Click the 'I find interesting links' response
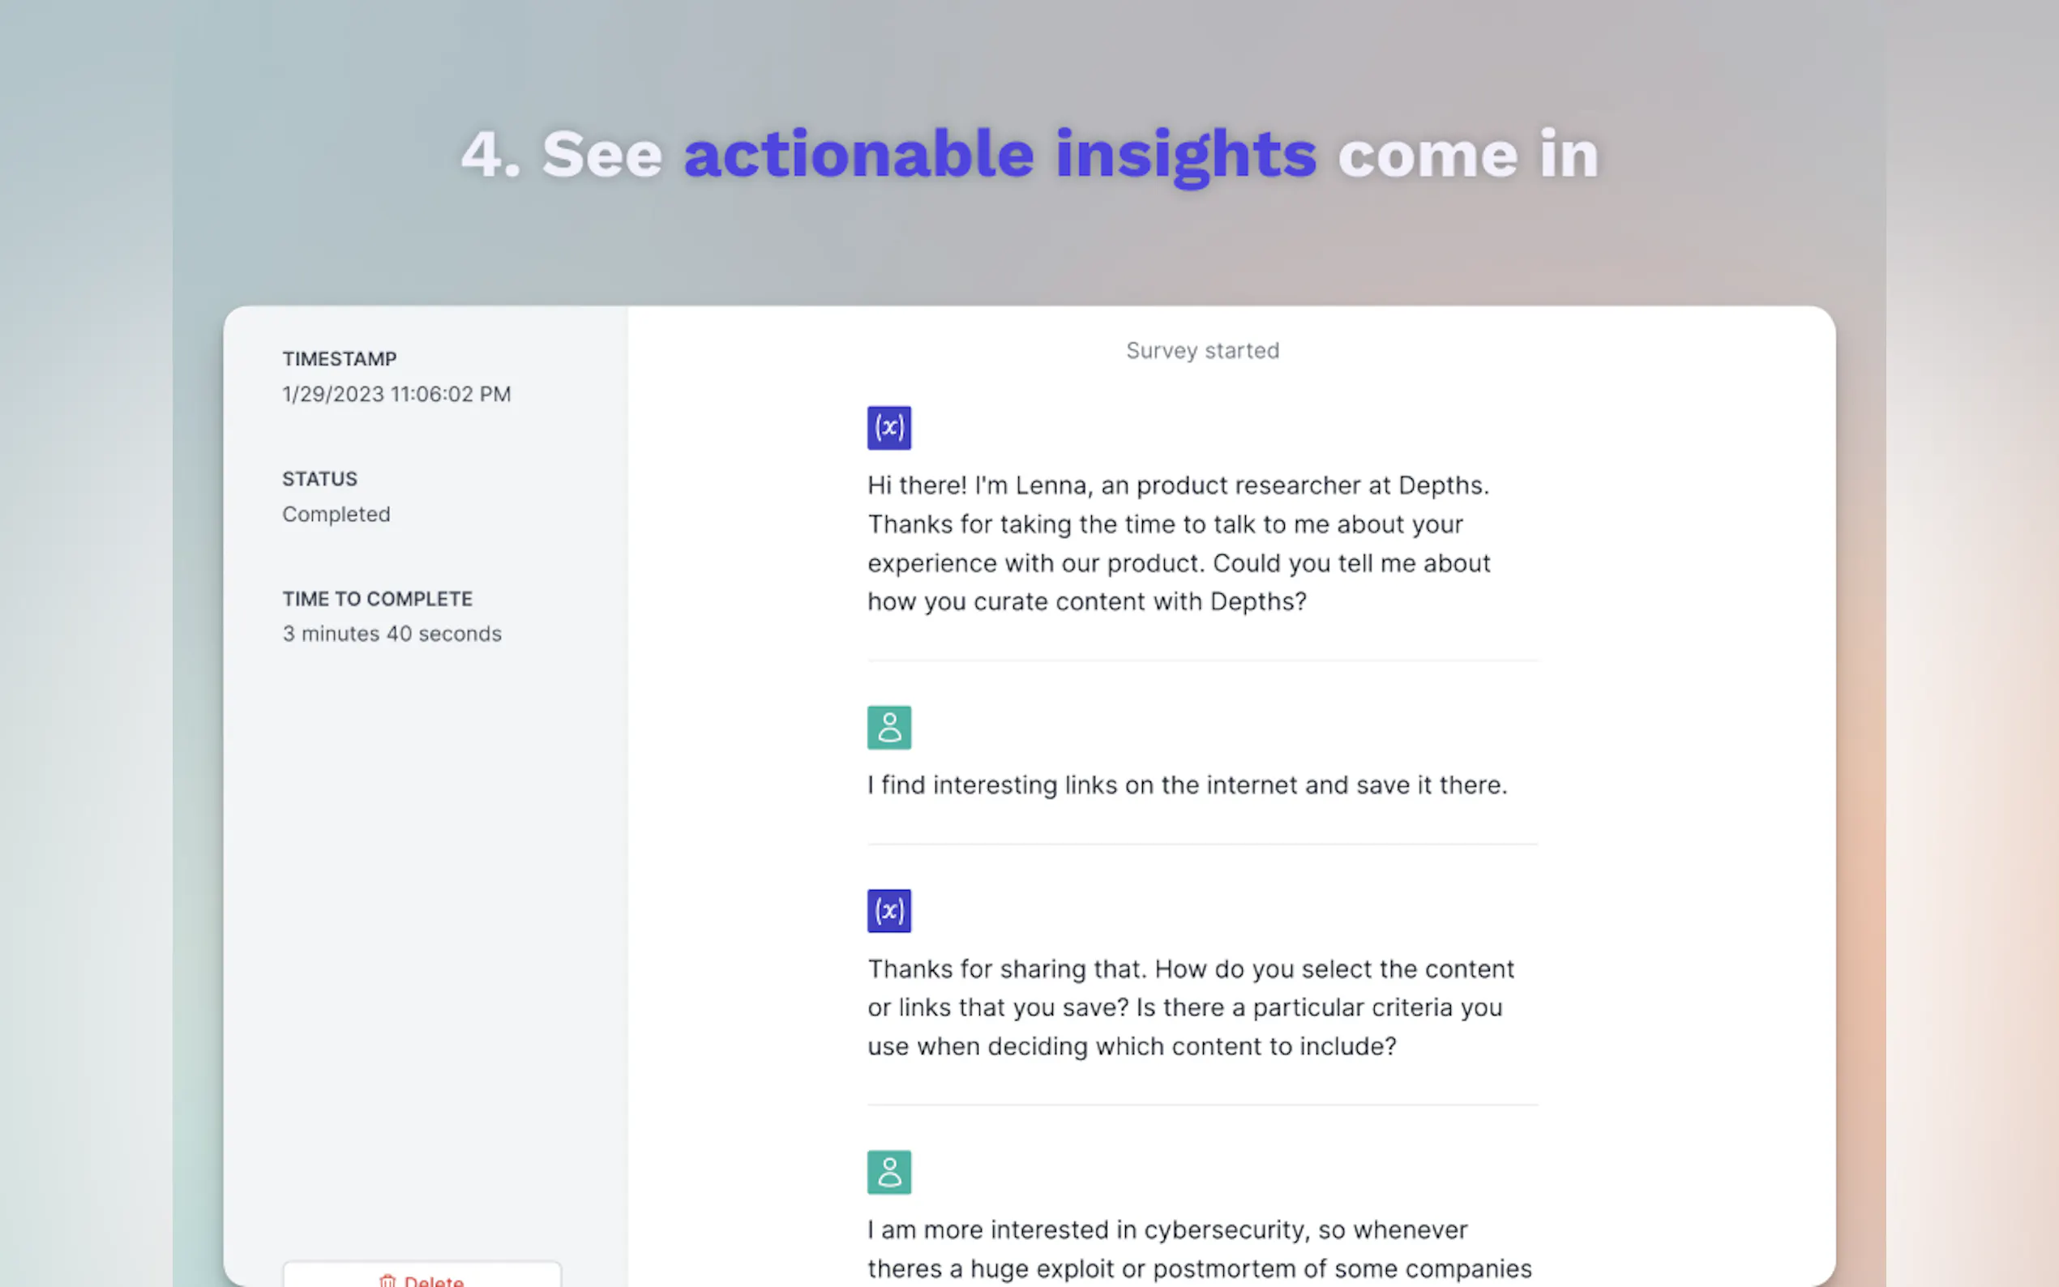The image size is (2059, 1287). coord(1187,785)
